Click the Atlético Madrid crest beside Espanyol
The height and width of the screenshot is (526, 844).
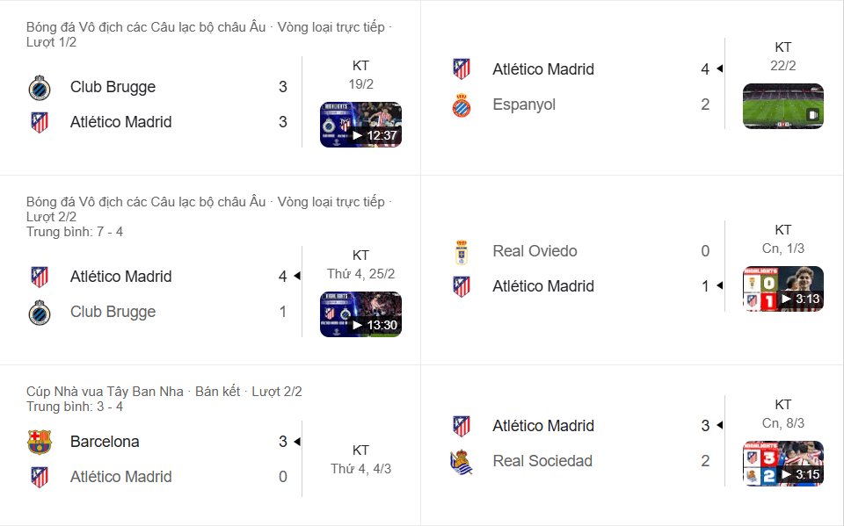[461, 68]
